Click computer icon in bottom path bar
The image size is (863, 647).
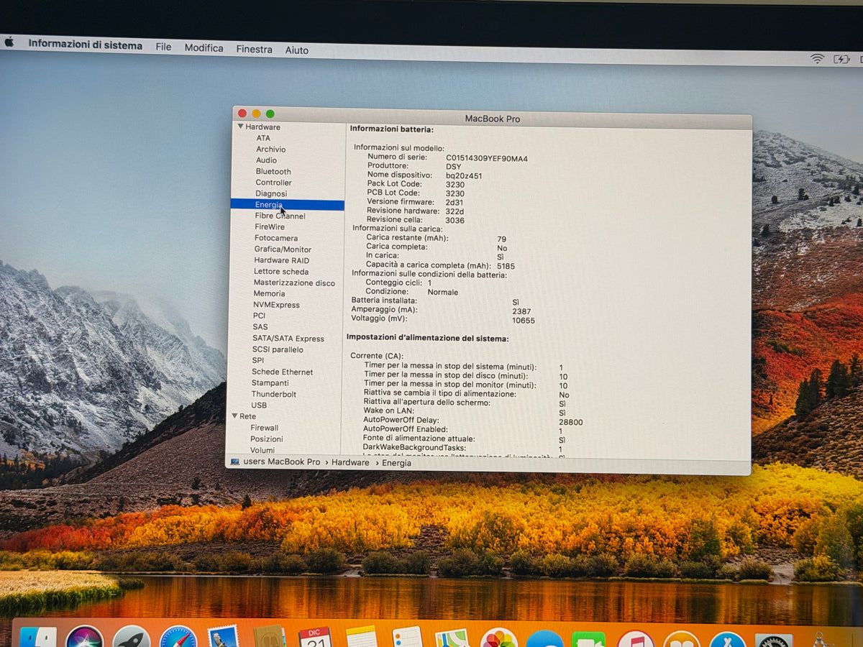point(234,462)
